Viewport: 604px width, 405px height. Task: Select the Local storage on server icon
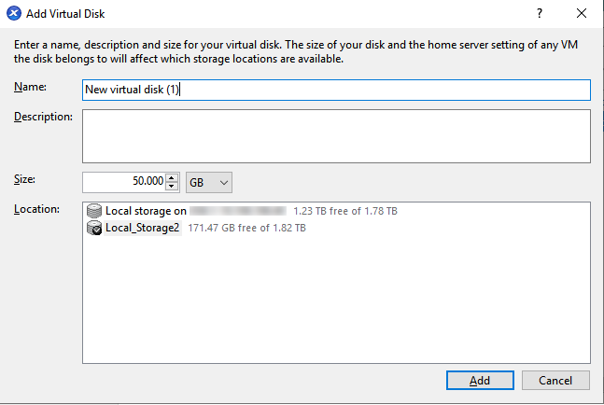[x=94, y=211]
